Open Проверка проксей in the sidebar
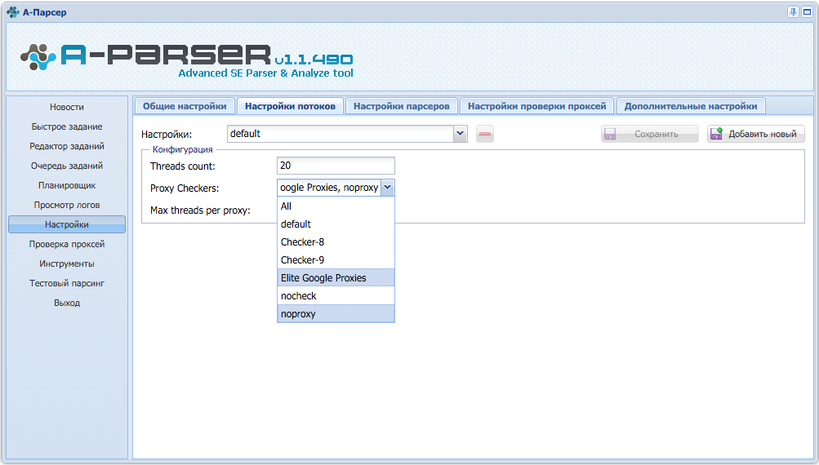Screen dimensions: 819x465 pyautogui.click(x=67, y=244)
